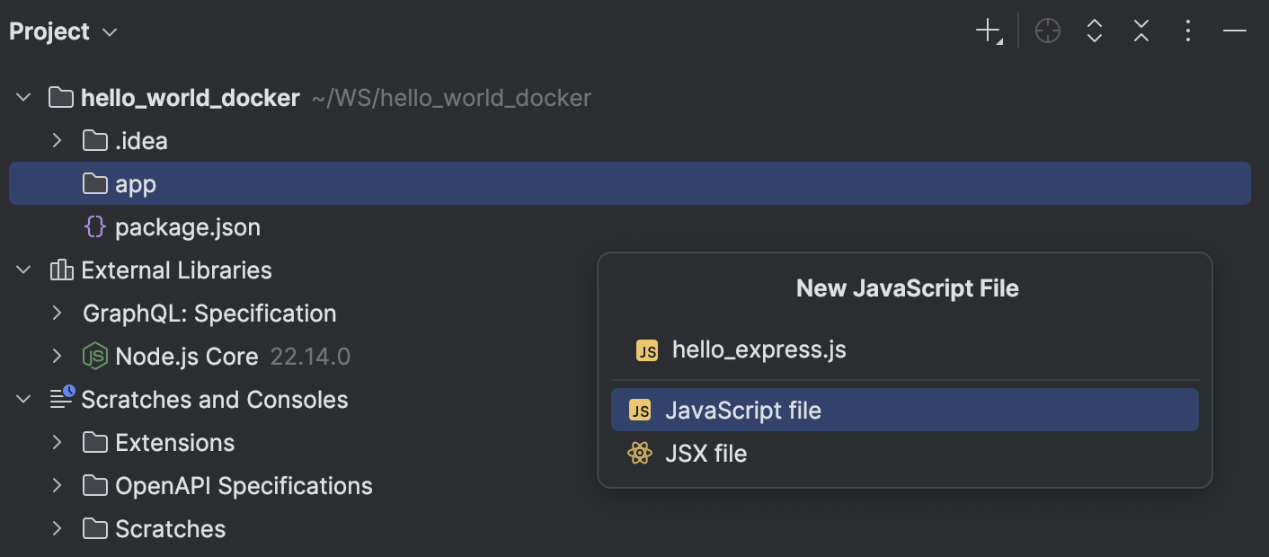Click the hello_world_docker root folder icon
The image size is (1269, 557).
[61, 98]
